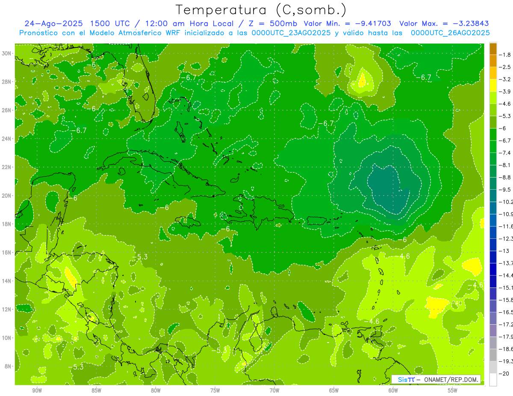
Task: Click the white swatch at the colorbar bottom
Action: point(493,379)
